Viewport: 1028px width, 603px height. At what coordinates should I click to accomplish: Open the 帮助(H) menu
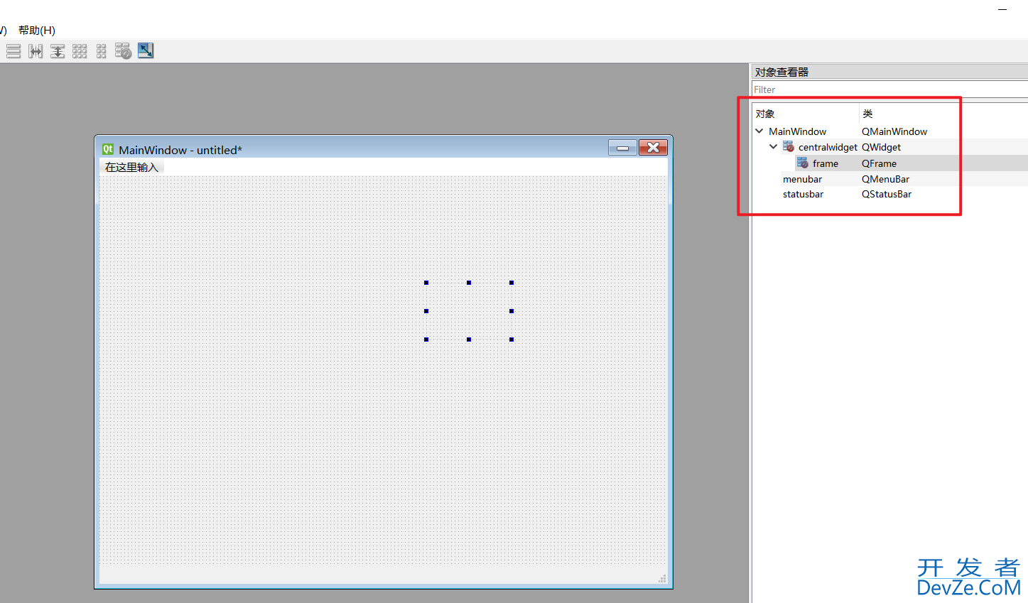[x=37, y=30]
